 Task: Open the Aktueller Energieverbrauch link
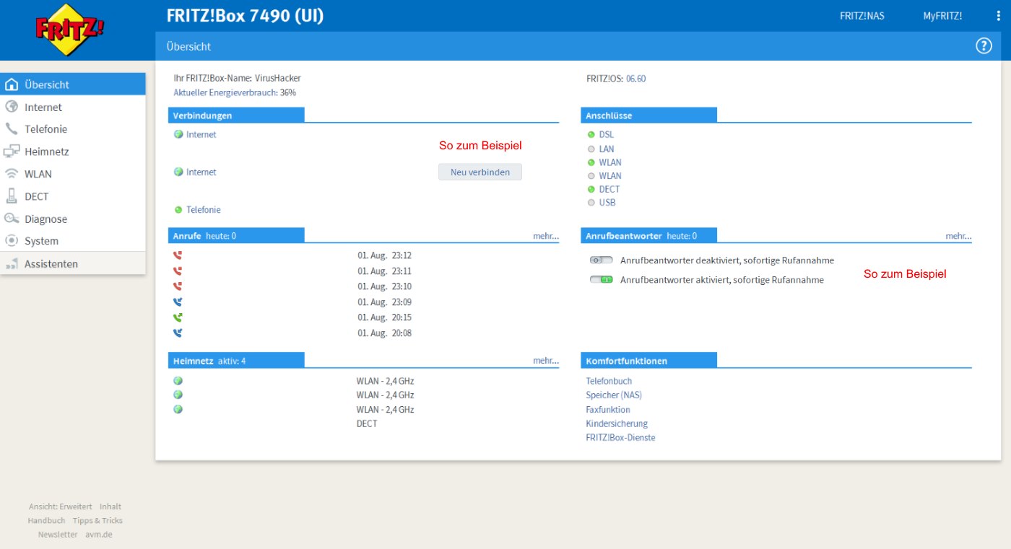[x=225, y=92]
